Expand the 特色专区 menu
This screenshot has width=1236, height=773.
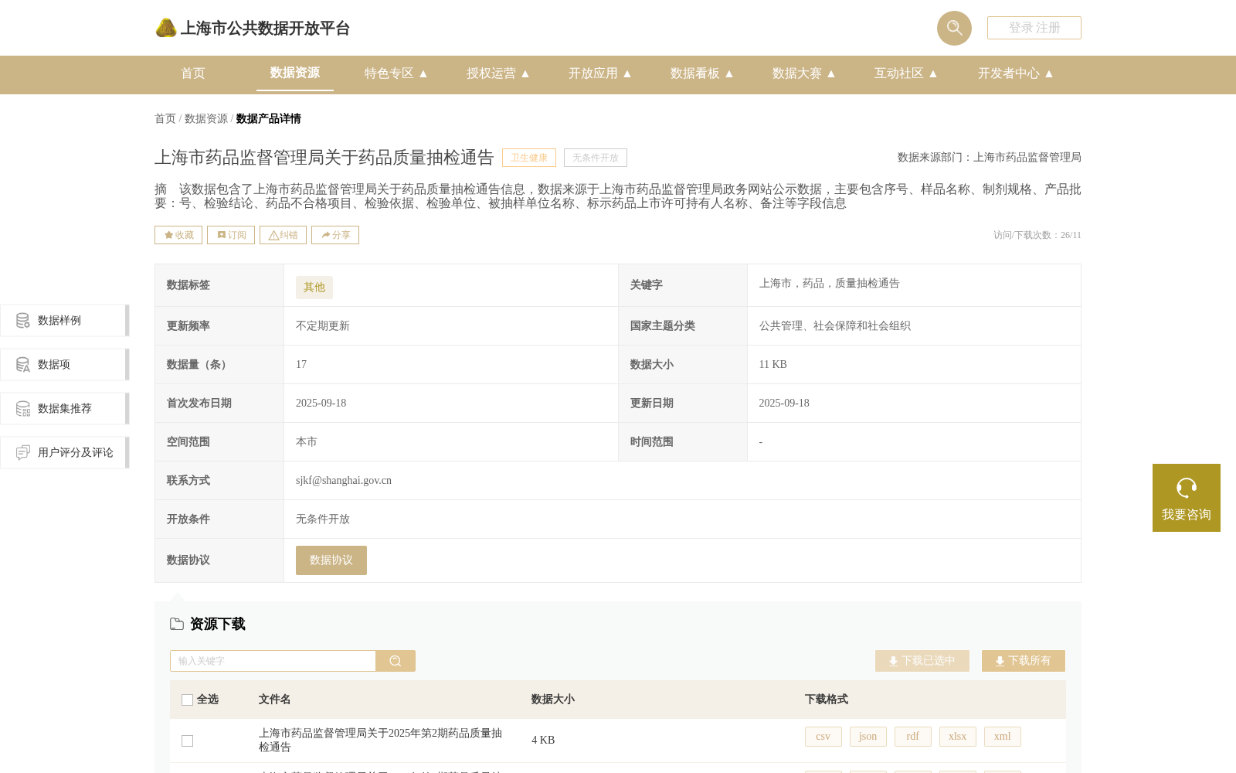(396, 73)
